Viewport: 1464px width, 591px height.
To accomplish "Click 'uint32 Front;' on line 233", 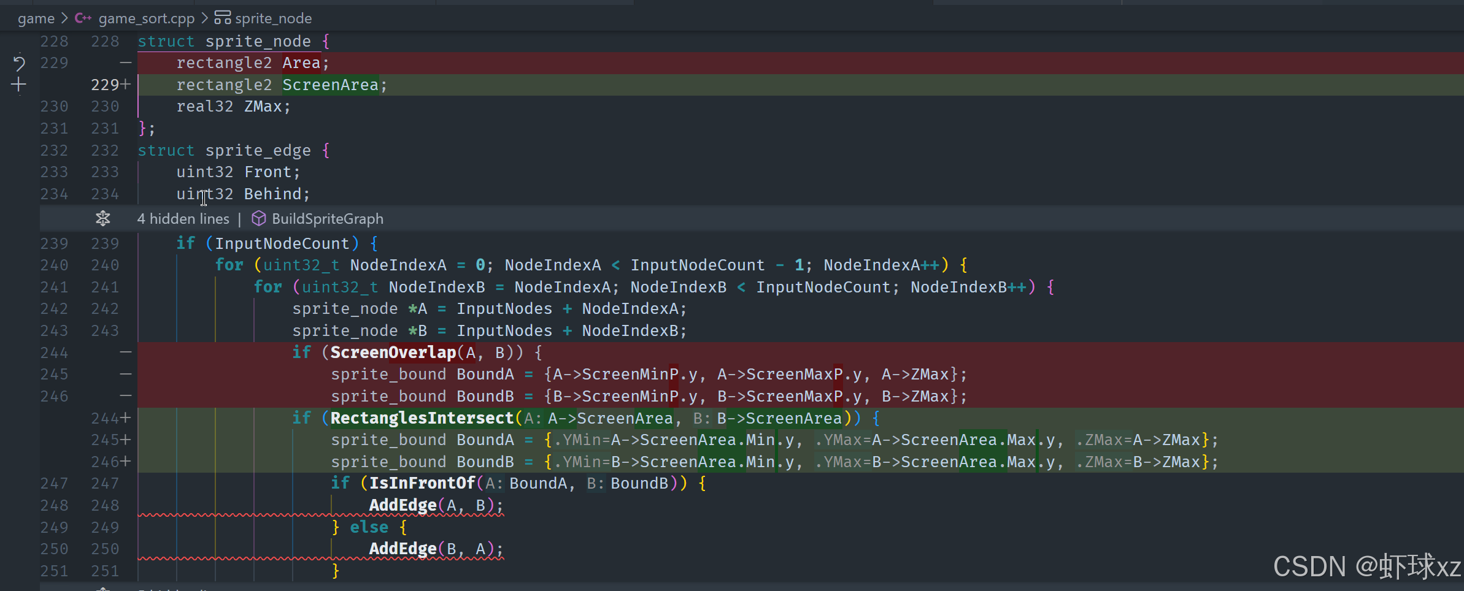I will click(x=239, y=172).
